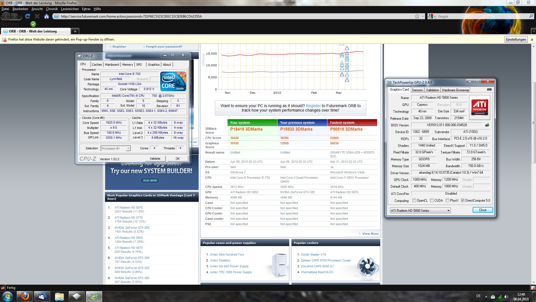536x302 pixels.
Task: Click the CPU-Z window title icon
Action: click(80, 56)
